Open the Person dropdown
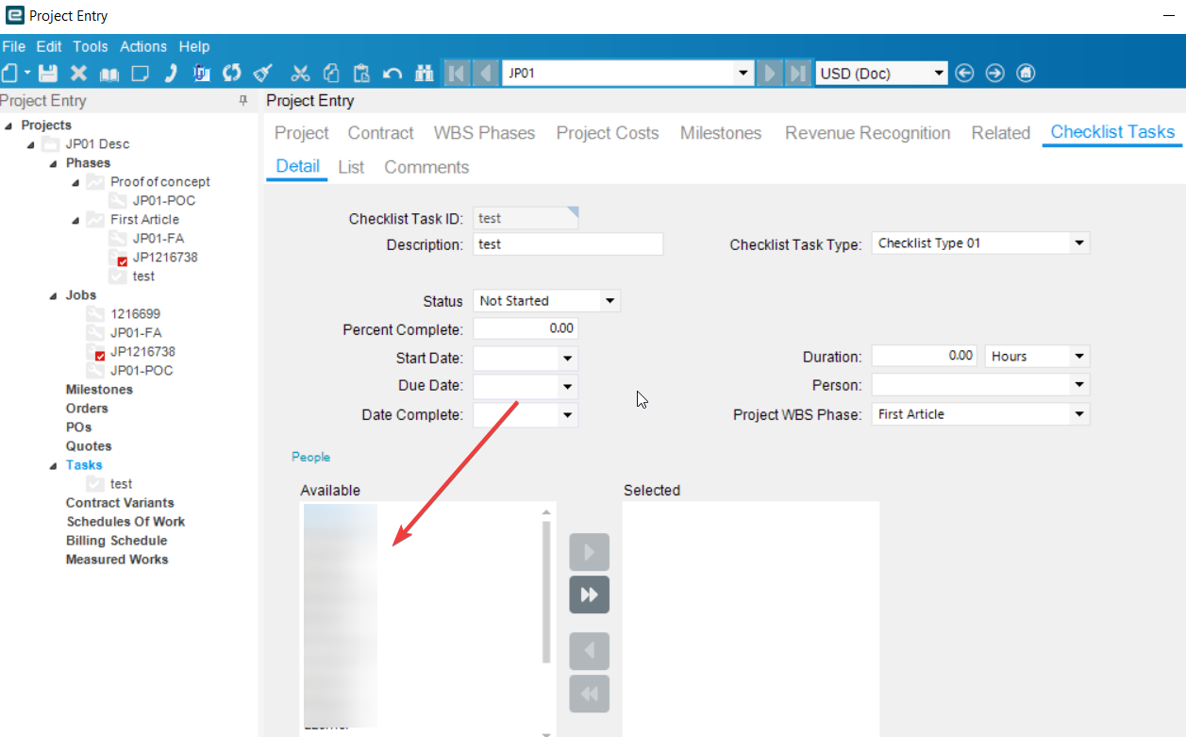Screen dimensions: 1186x737 [1079, 385]
